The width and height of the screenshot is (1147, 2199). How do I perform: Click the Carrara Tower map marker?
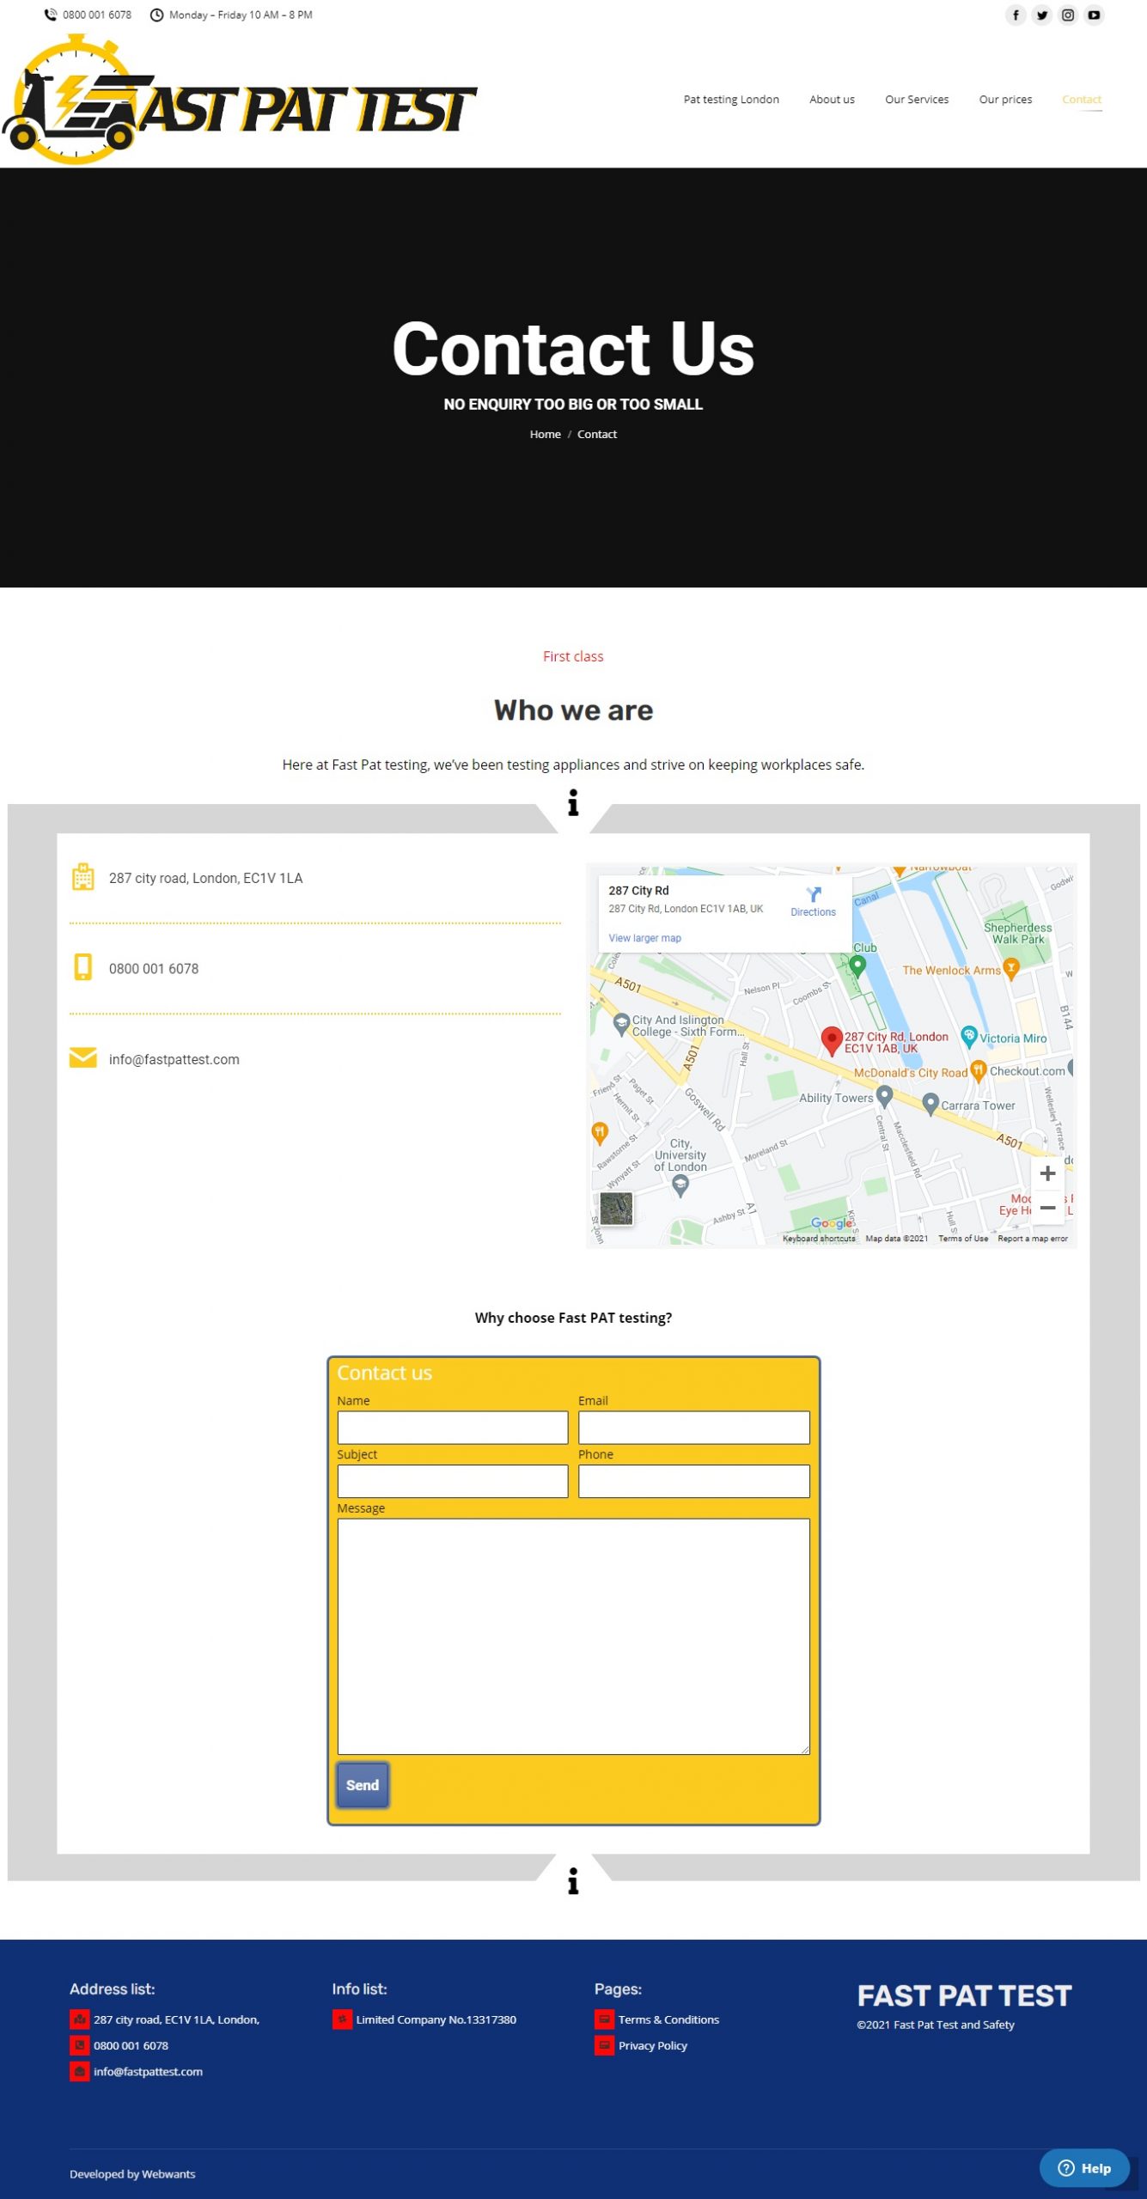pos(930,1104)
